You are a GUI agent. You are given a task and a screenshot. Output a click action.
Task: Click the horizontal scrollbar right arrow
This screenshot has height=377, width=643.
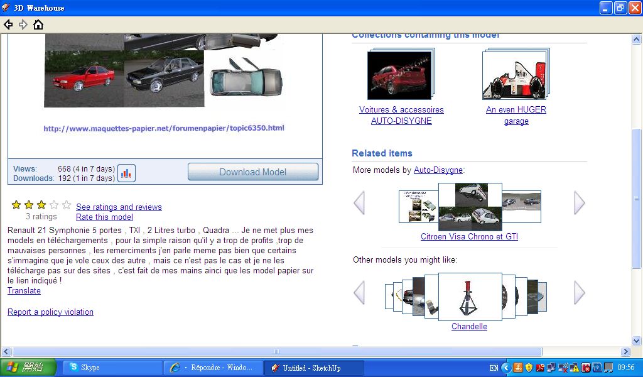(x=625, y=352)
